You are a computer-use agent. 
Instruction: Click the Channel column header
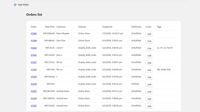pos(82,27)
